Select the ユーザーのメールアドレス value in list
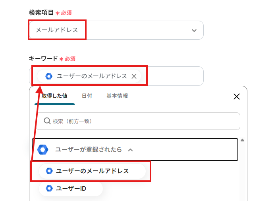 pyautogui.click(x=92, y=171)
